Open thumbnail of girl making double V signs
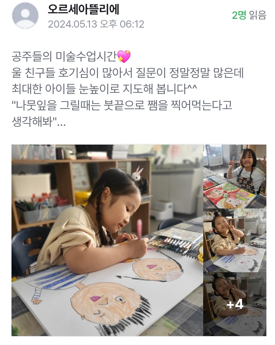Screen dimensions: 275x345 click(x=235, y=176)
